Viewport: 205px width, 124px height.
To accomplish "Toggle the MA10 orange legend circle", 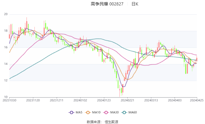I will click(88, 112).
